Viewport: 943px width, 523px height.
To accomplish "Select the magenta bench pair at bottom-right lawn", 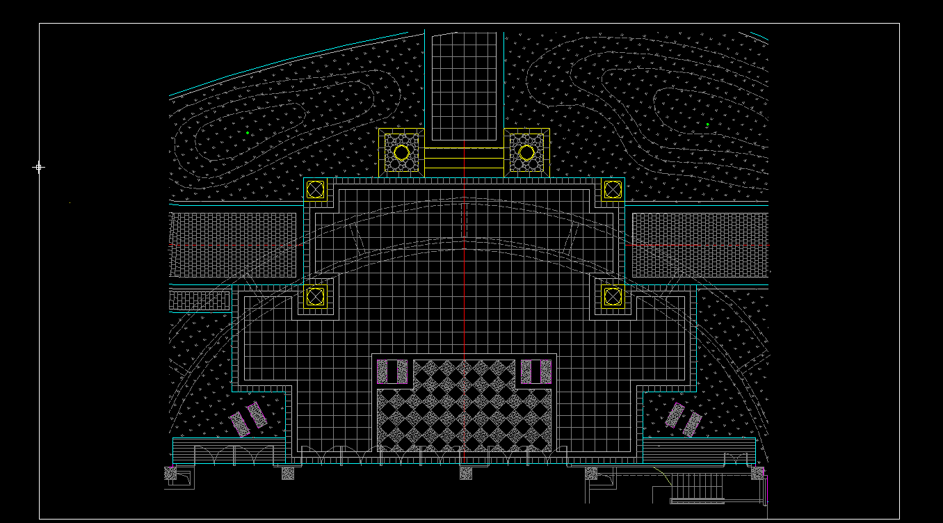I will click(683, 419).
